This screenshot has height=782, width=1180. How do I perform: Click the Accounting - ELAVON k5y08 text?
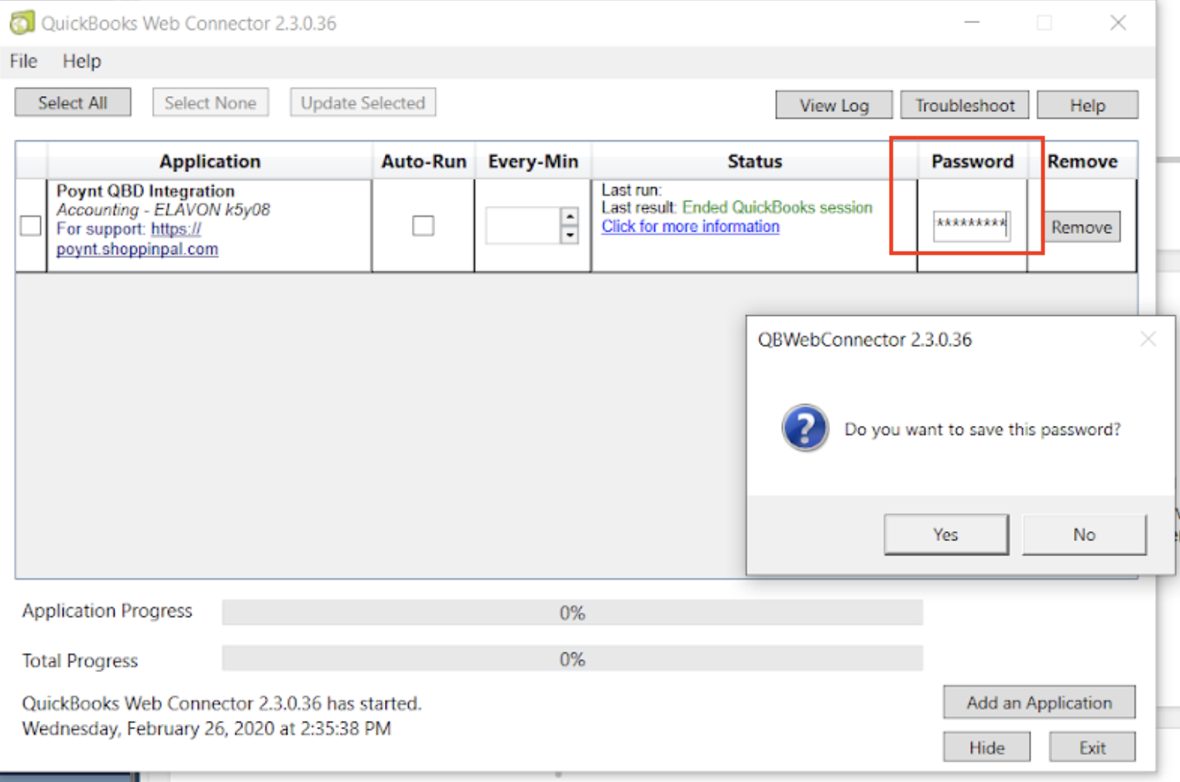163,210
